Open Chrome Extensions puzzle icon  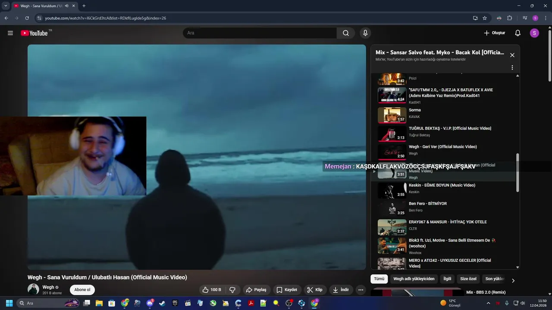[509, 18]
